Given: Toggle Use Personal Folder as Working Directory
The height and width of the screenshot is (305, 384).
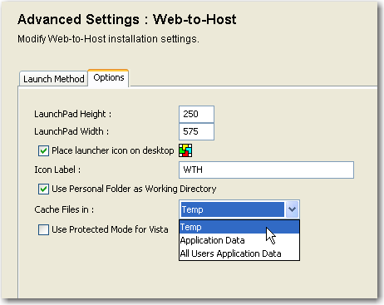Looking at the screenshot, I should click(43, 189).
